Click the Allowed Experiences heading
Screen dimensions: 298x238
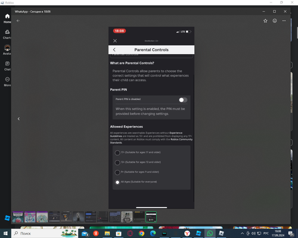(126, 127)
